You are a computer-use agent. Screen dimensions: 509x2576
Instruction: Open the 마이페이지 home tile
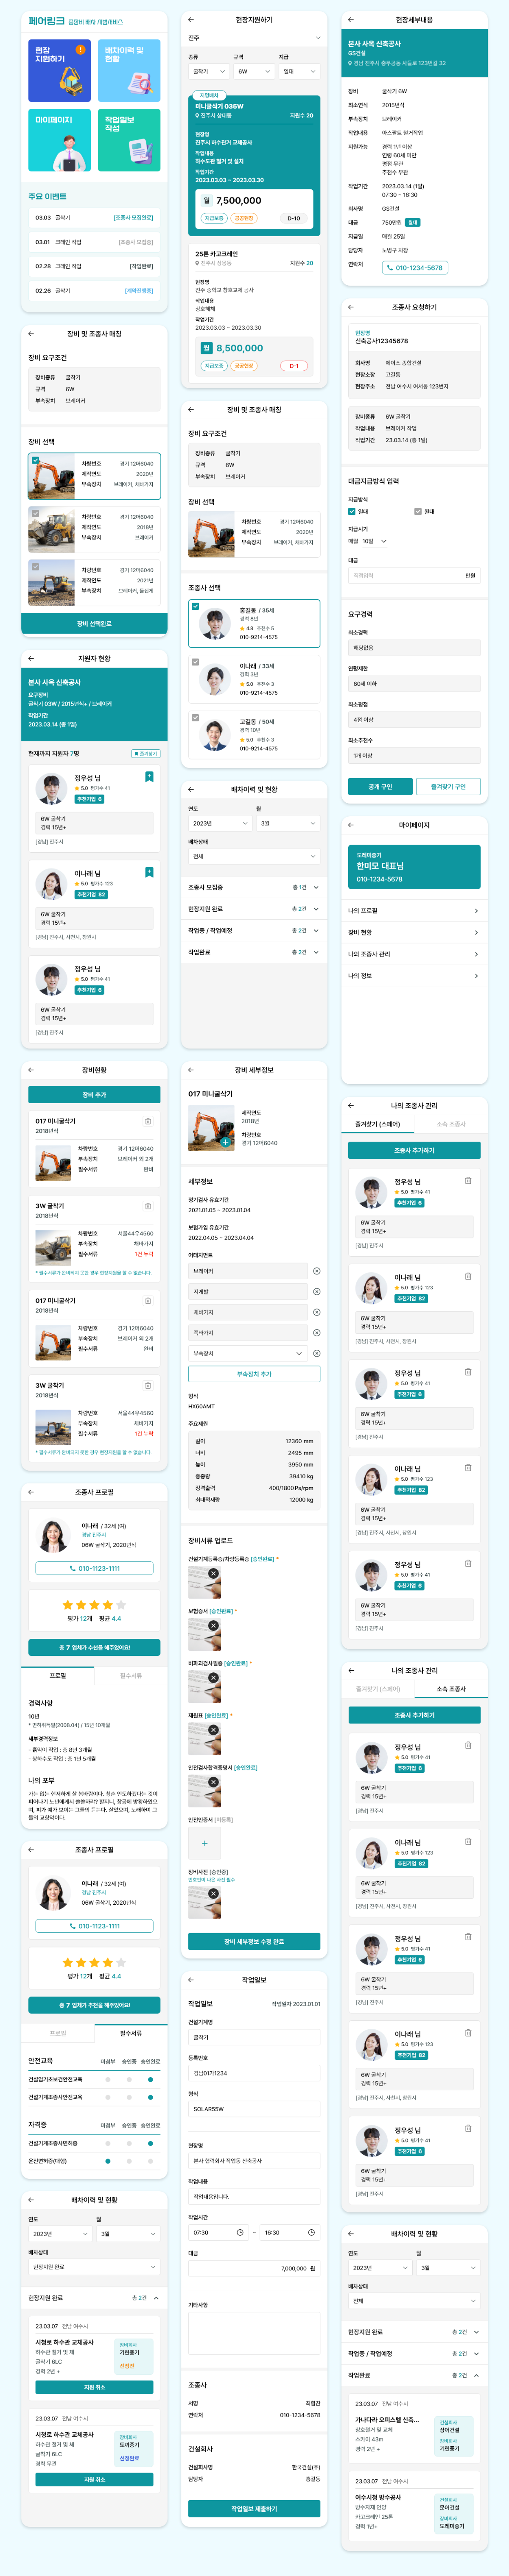(59, 140)
